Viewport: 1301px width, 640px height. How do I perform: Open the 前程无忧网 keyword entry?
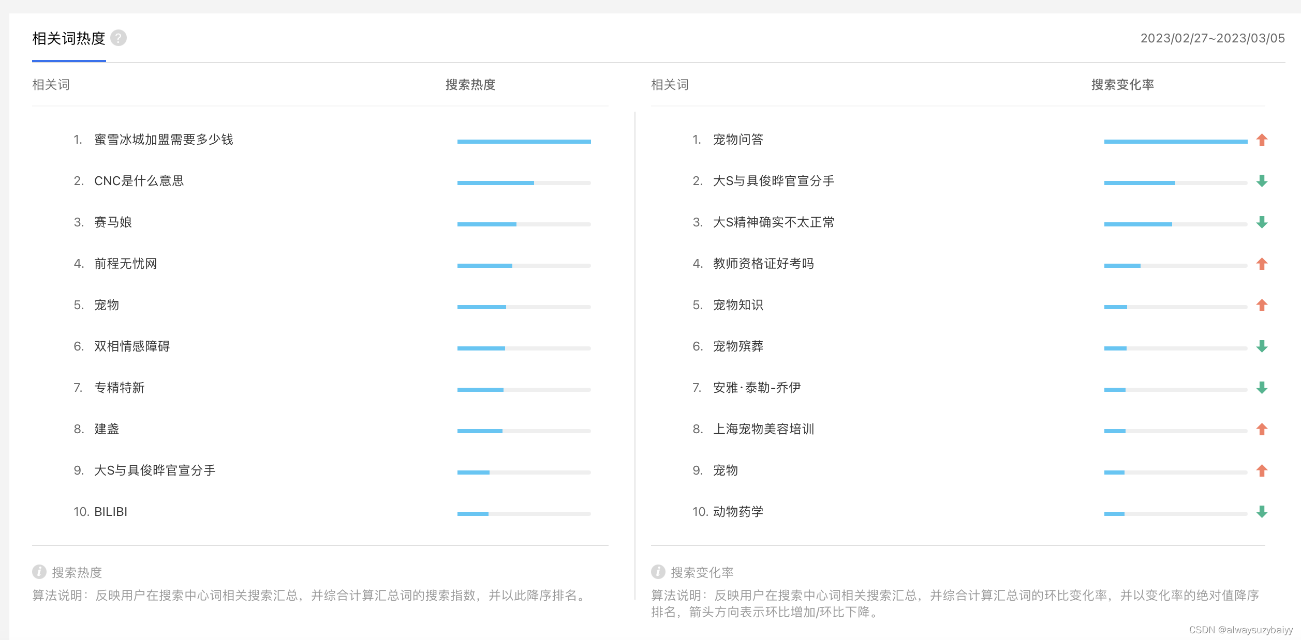click(x=125, y=264)
